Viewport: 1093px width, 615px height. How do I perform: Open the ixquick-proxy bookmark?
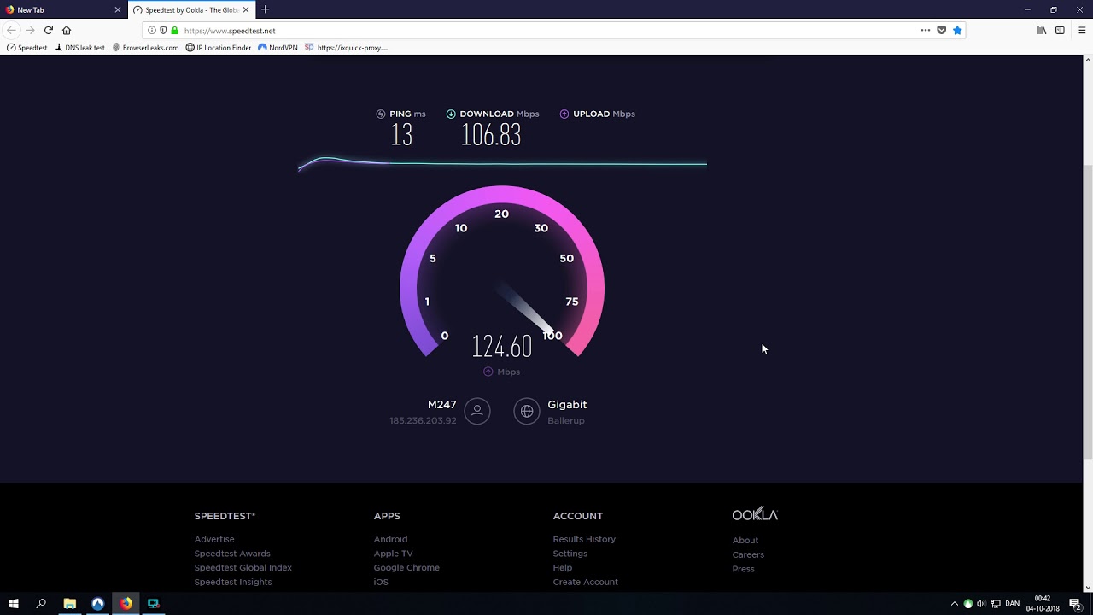346,48
